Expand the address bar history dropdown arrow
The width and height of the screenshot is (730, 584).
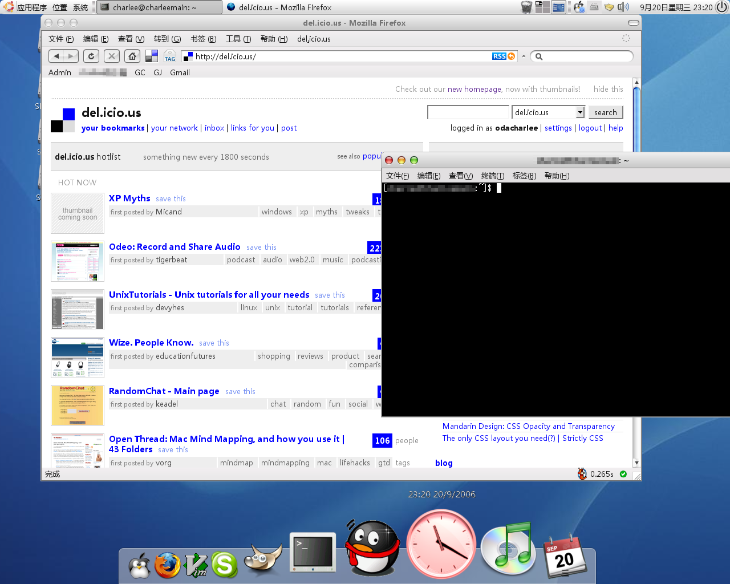524,56
